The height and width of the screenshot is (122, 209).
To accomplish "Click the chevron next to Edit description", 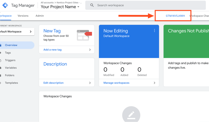I will click(x=90, y=83).
